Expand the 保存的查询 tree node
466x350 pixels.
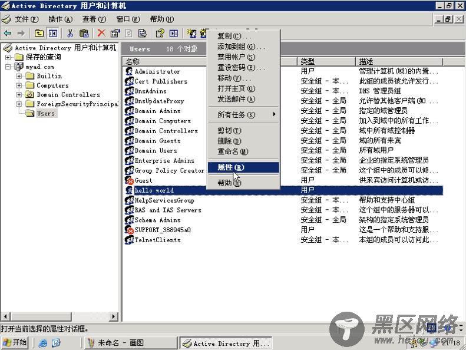point(8,57)
